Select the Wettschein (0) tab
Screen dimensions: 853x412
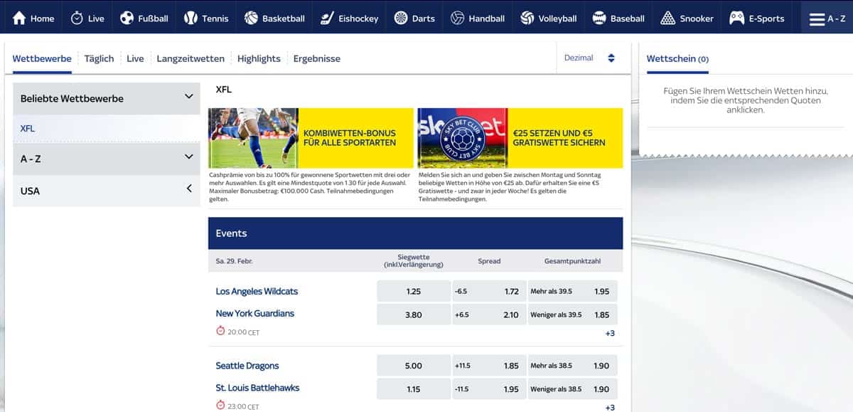pos(677,59)
